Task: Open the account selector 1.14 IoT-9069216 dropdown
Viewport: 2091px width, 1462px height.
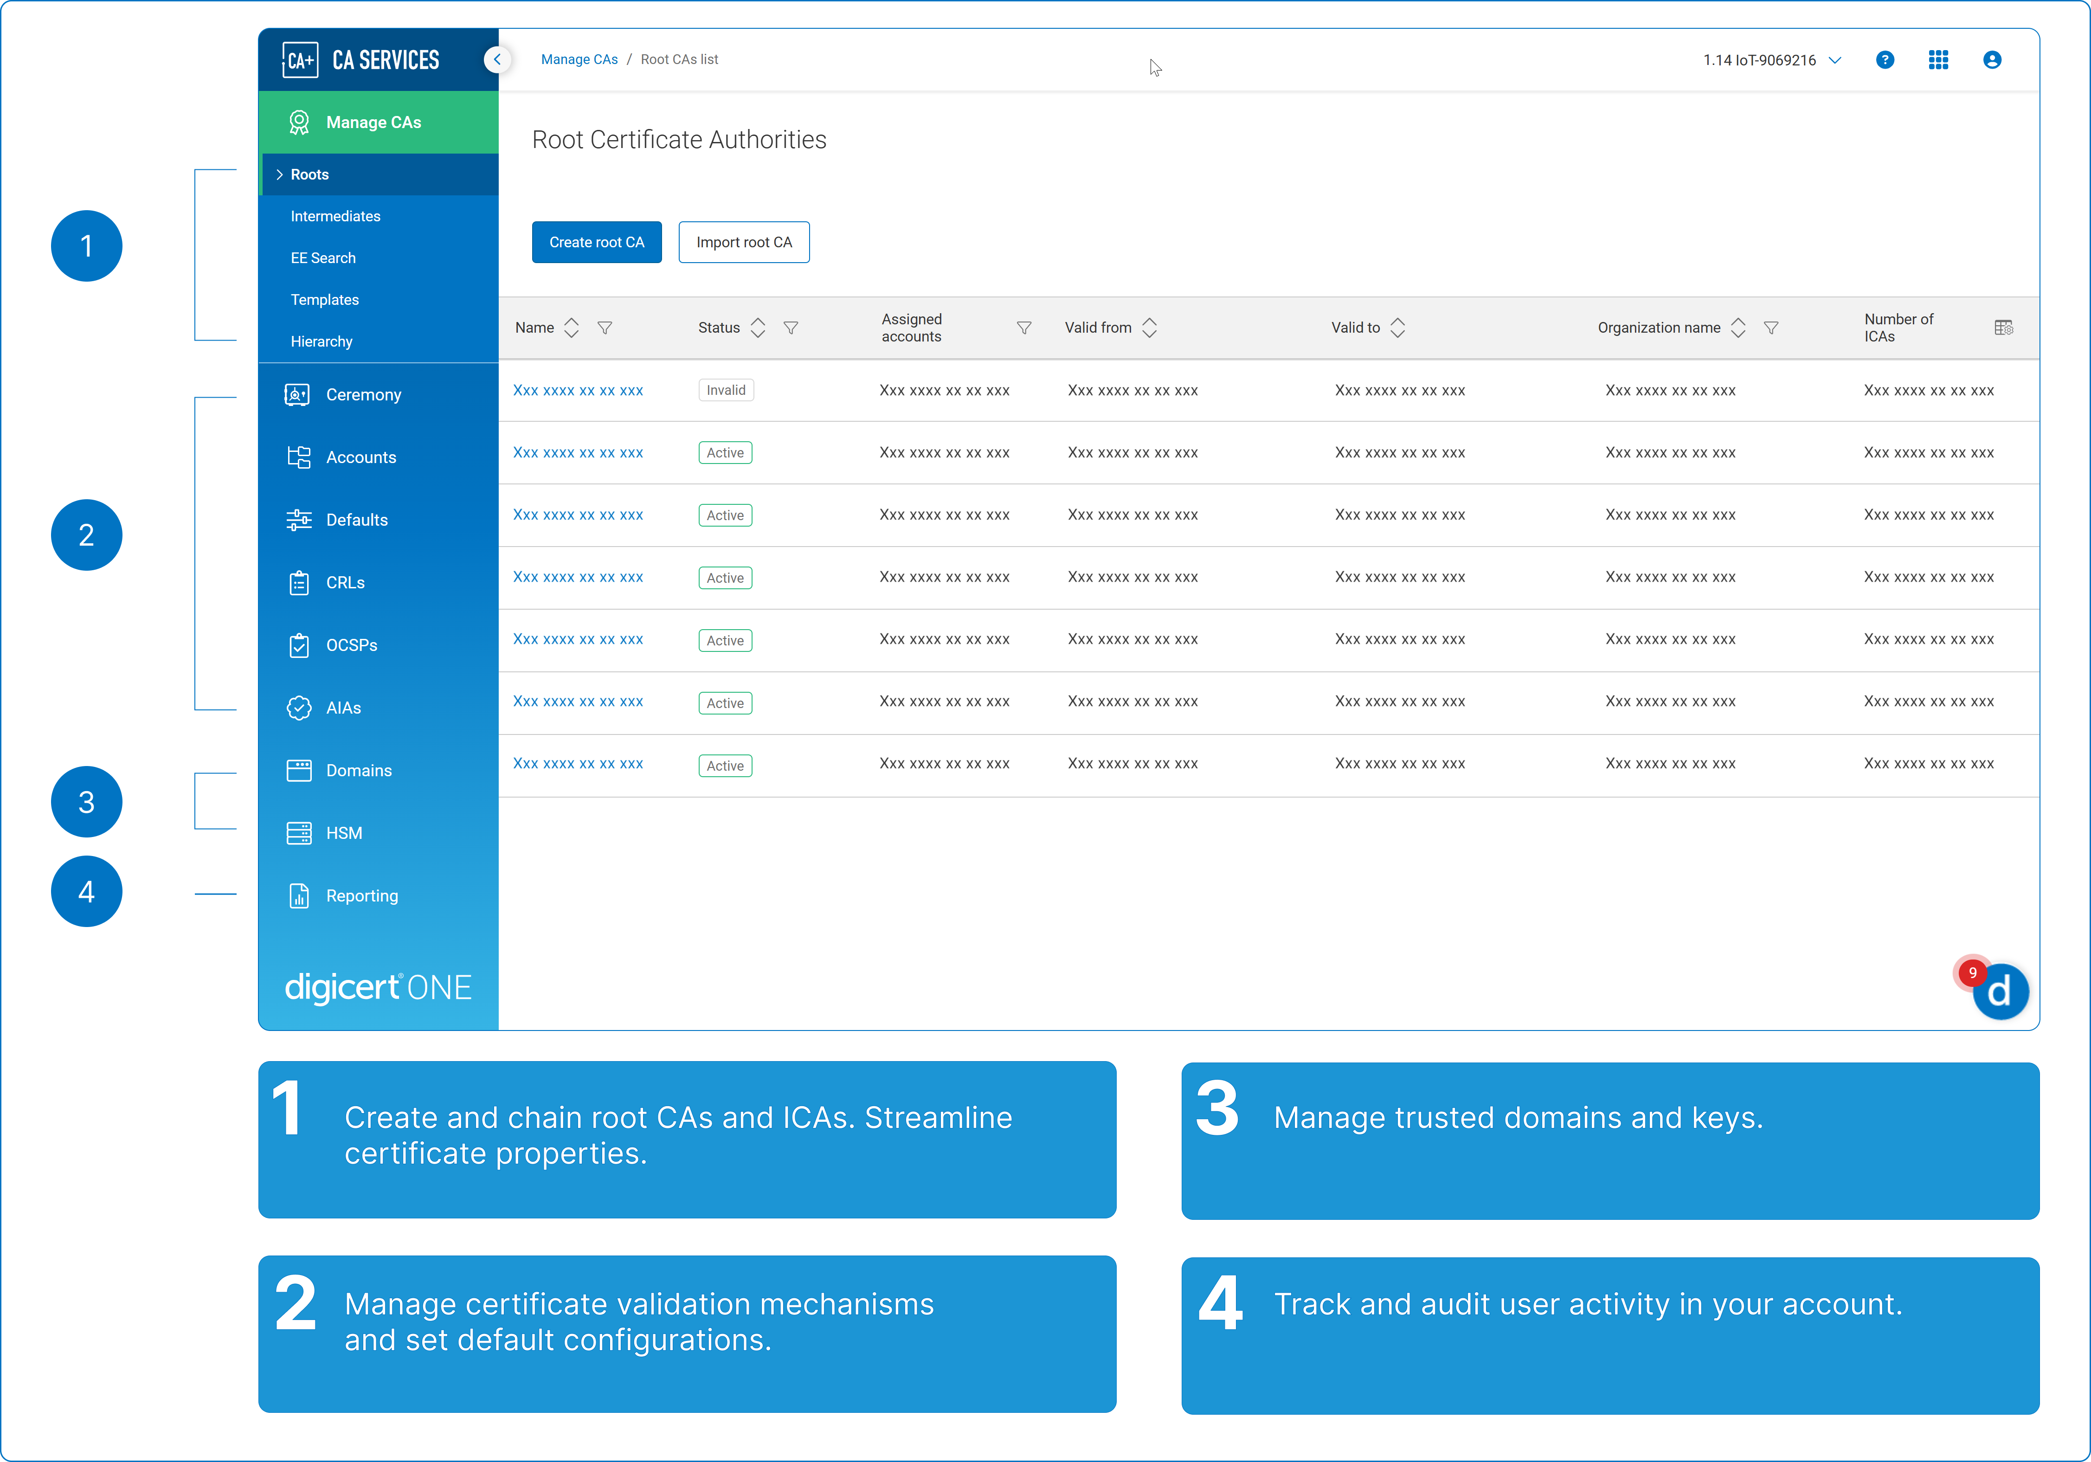Action: click(x=1771, y=60)
